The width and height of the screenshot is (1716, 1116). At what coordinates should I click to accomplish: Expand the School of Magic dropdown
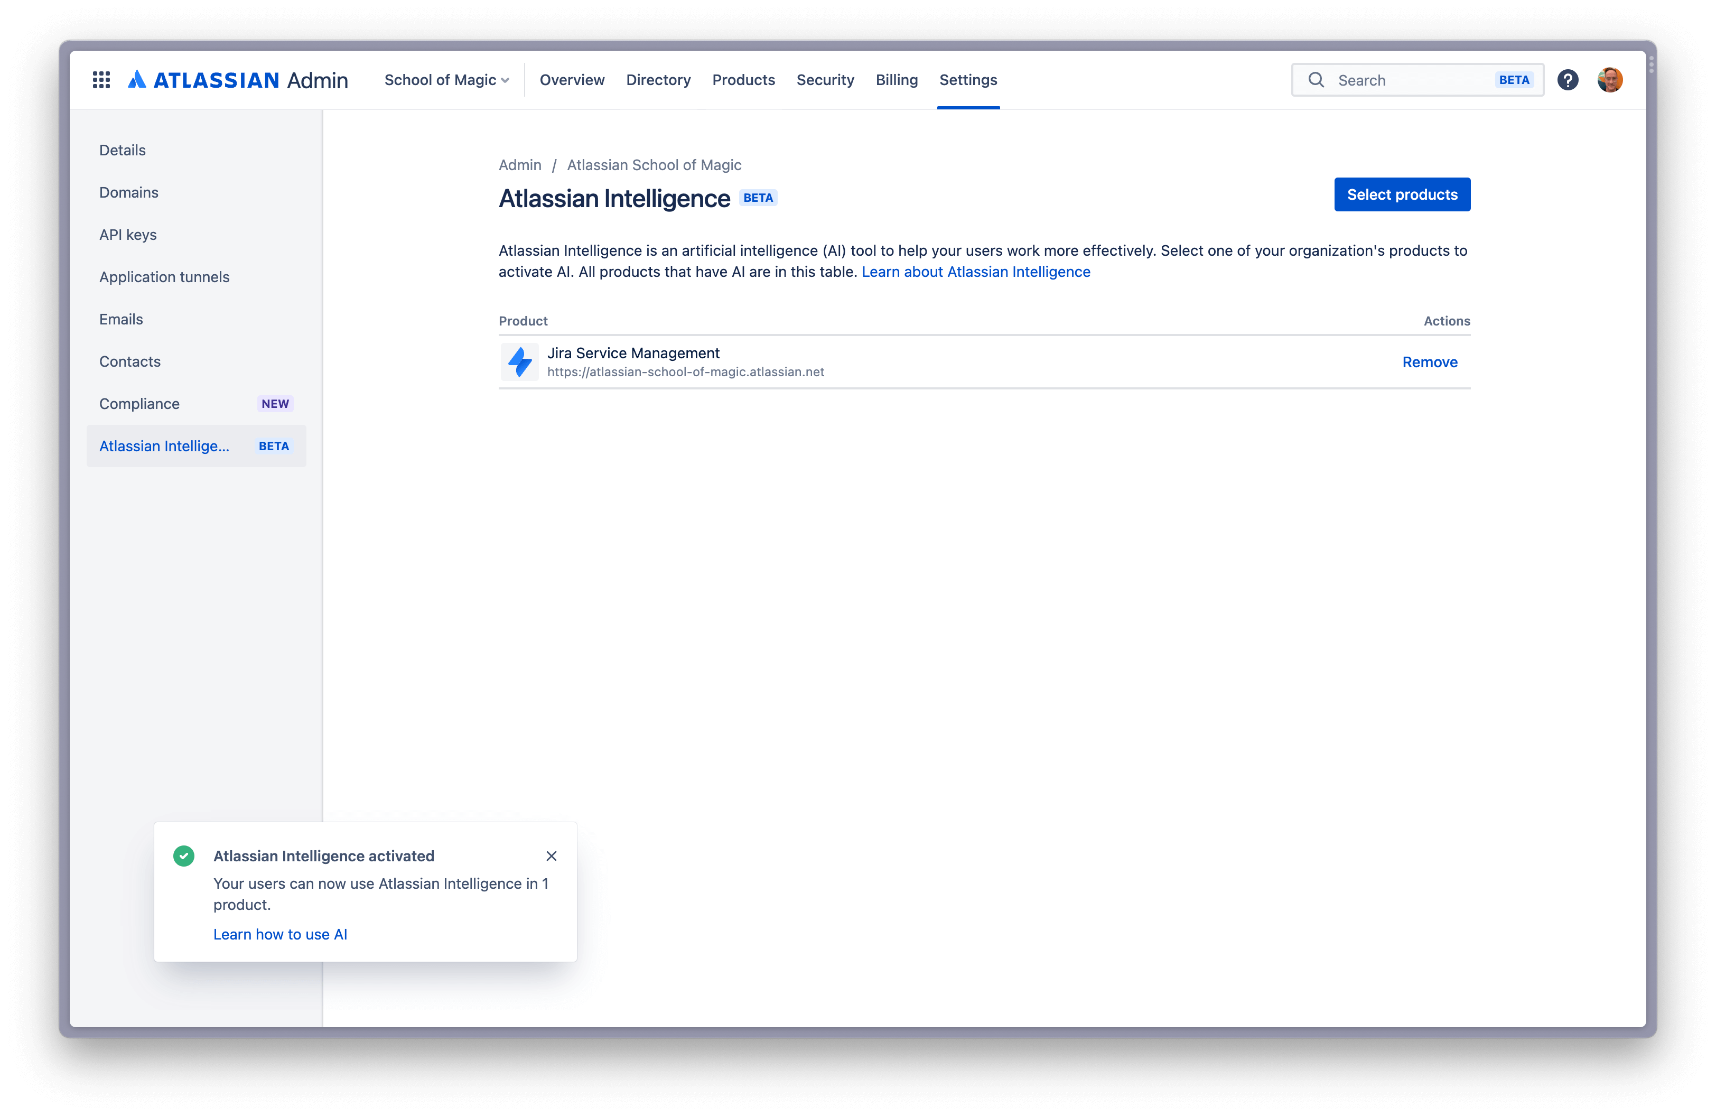click(446, 79)
